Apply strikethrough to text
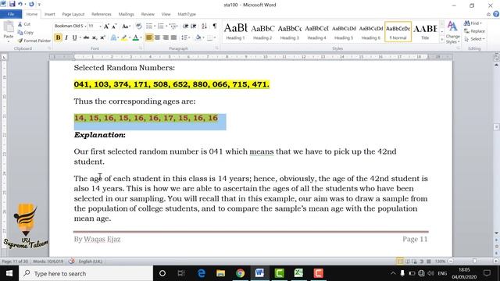 point(86,38)
